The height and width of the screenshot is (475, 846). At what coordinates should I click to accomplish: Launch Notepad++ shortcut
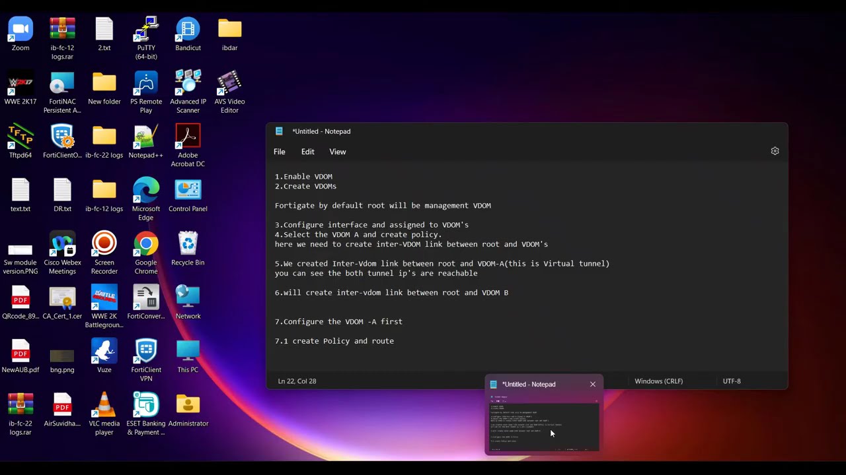coord(146,142)
